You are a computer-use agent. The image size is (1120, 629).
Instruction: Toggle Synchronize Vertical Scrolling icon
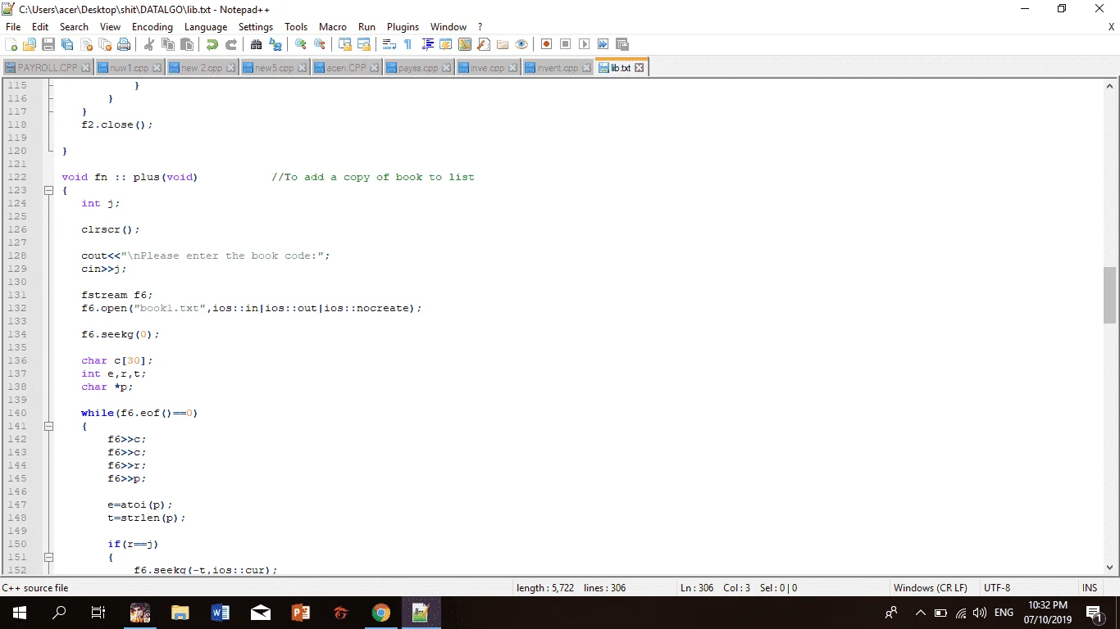(345, 44)
